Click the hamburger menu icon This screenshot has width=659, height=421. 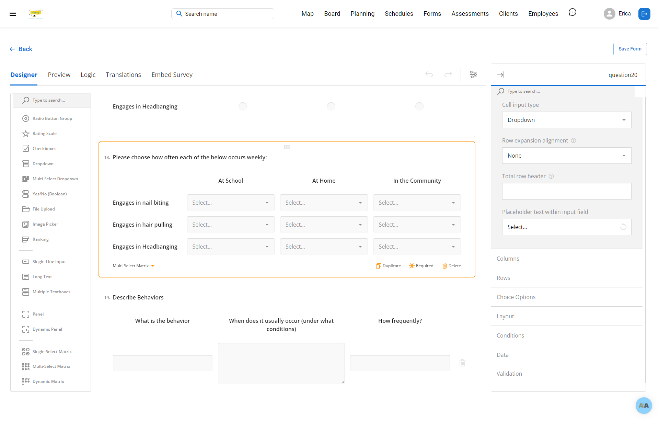[x=13, y=14]
